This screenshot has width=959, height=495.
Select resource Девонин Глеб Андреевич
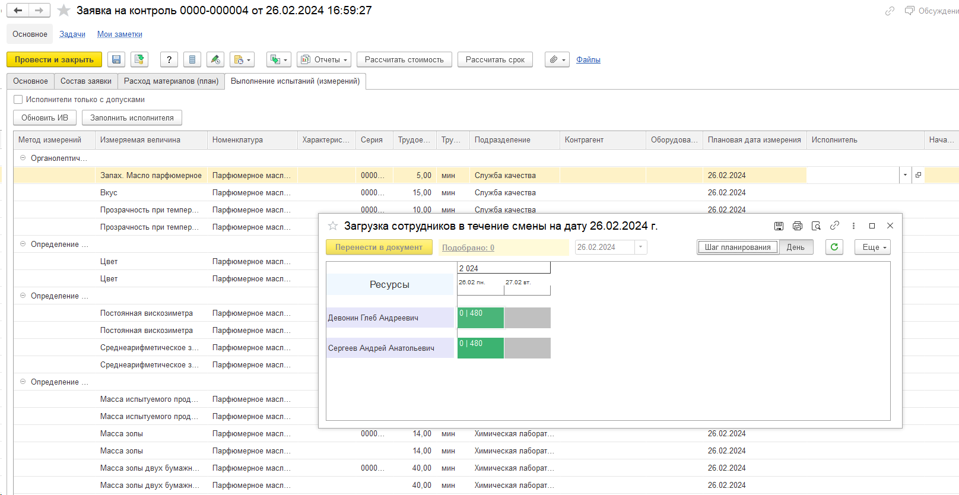pyautogui.click(x=390, y=318)
